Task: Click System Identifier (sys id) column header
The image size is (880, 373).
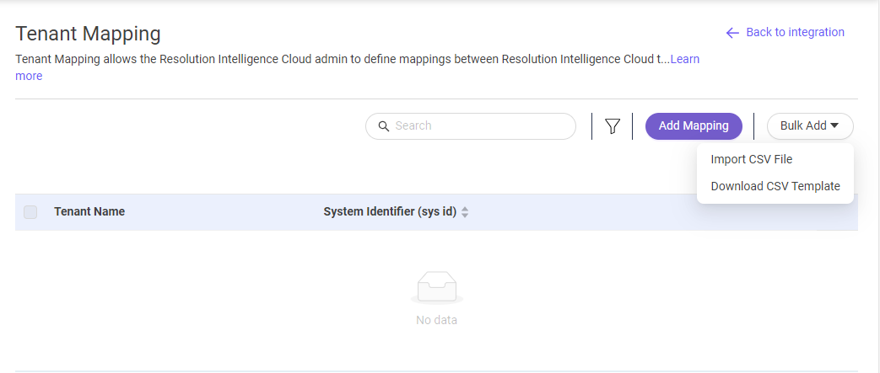Action: pyautogui.click(x=390, y=211)
